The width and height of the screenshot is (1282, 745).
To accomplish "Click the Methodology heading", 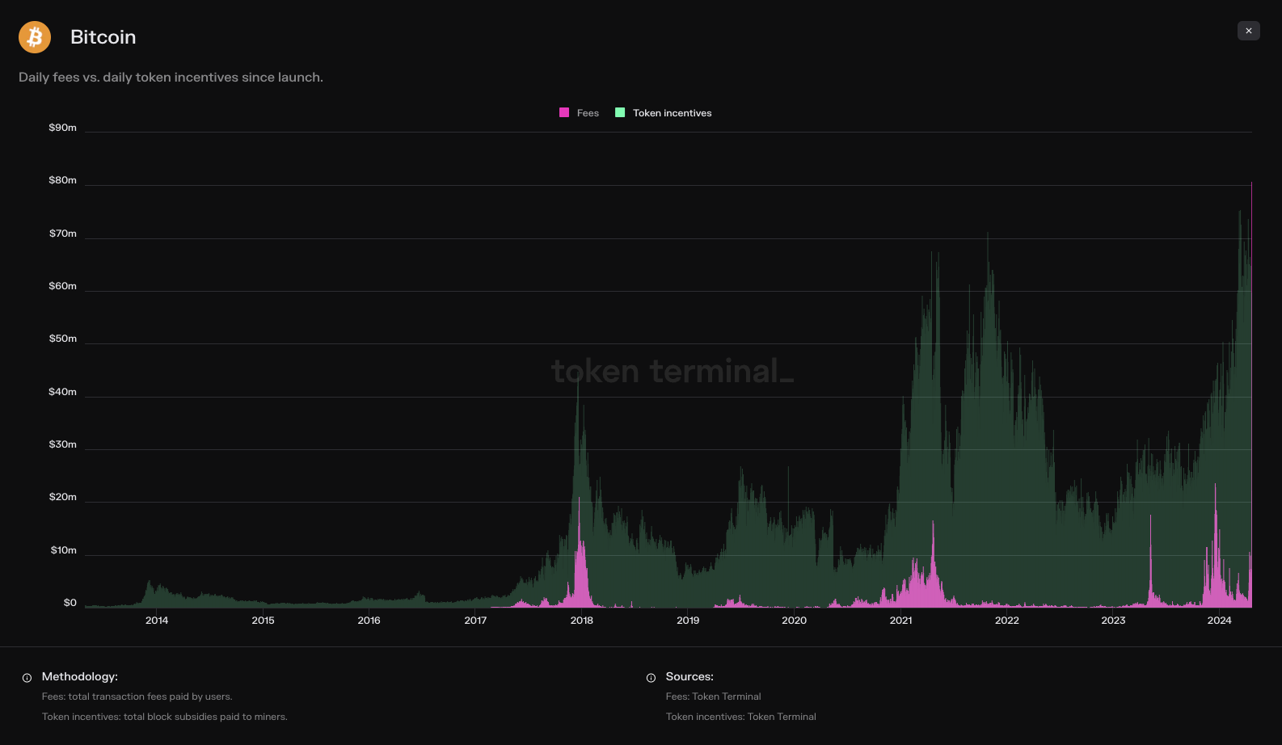I will coord(80,677).
